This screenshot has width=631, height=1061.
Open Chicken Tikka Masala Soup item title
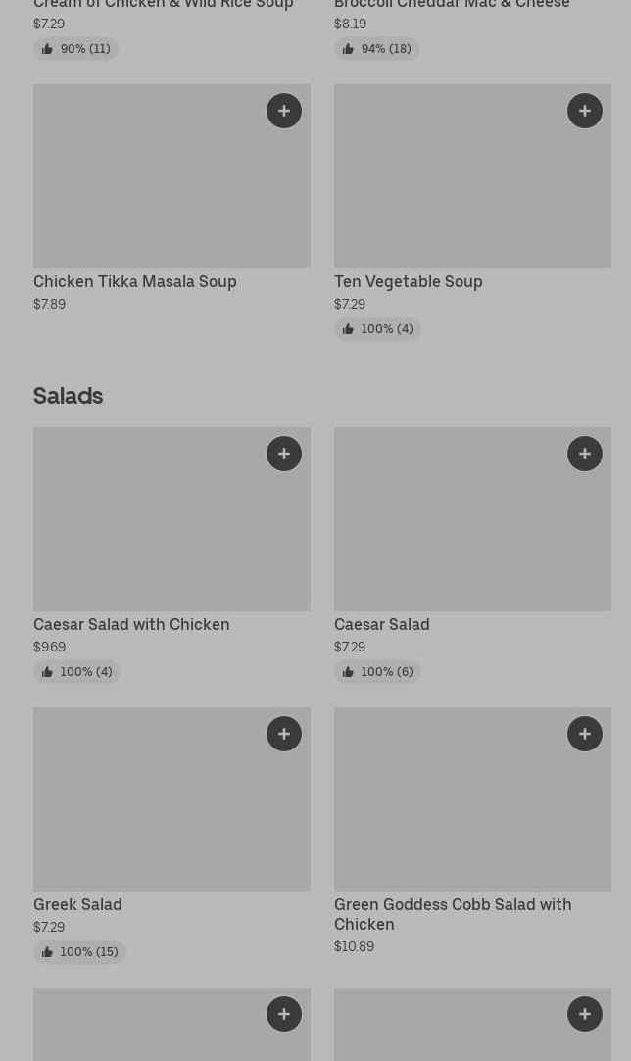pos(135,282)
